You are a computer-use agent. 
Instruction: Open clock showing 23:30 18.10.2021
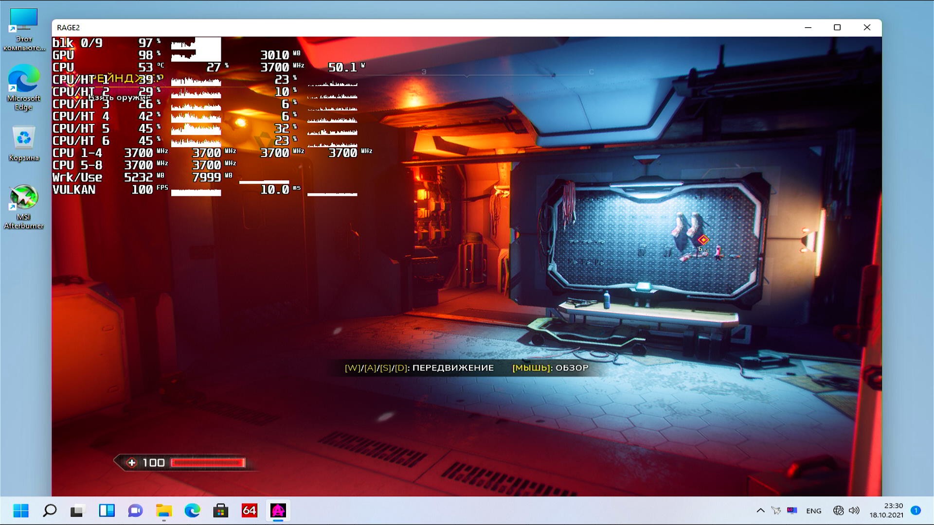coord(886,510)
